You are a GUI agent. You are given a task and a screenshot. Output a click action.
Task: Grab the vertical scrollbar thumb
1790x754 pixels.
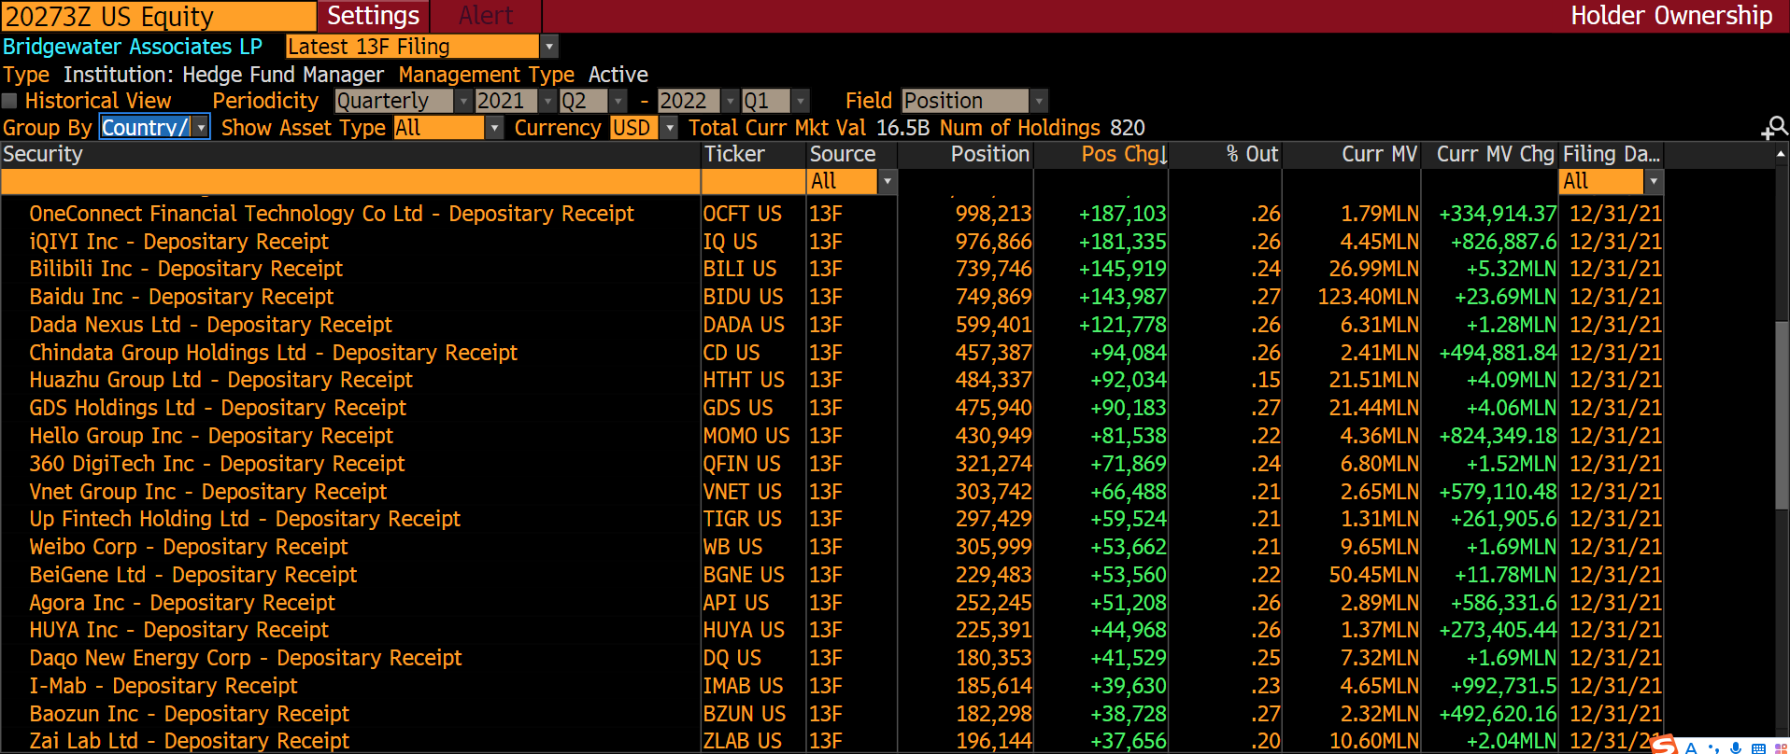click(x=1782, y=415)
